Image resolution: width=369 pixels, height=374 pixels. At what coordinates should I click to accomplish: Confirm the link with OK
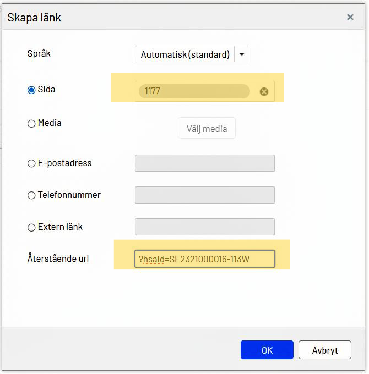(x=267, y=350)
